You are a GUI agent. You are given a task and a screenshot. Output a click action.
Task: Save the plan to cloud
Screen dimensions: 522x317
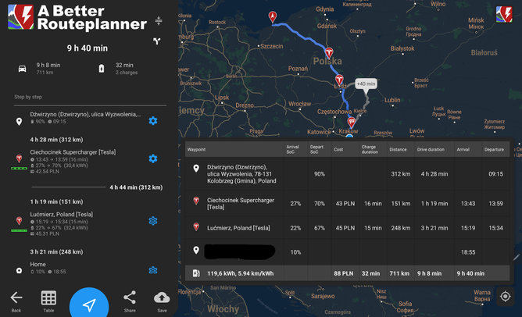[x=162, y=300]
